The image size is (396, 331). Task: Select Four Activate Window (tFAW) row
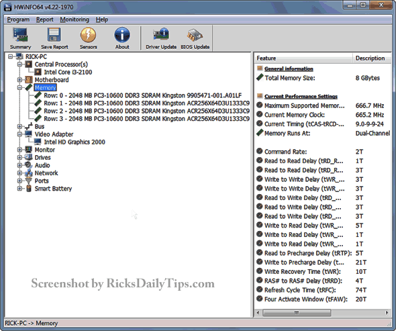point(323,299)
